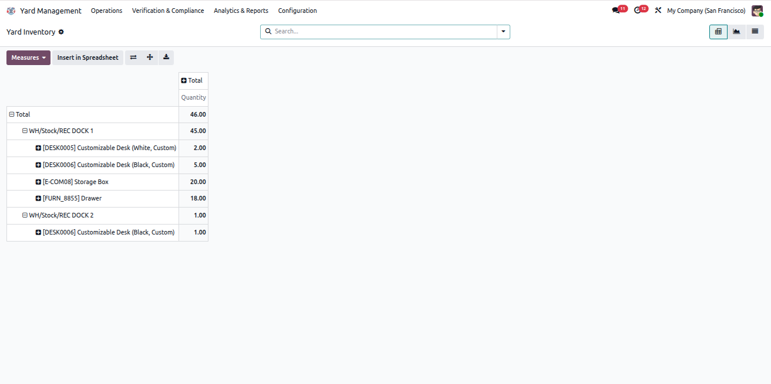This screenshot has height=384, width=771.
Task: Open the Operations menu
Action: click(x=106, y=11)
